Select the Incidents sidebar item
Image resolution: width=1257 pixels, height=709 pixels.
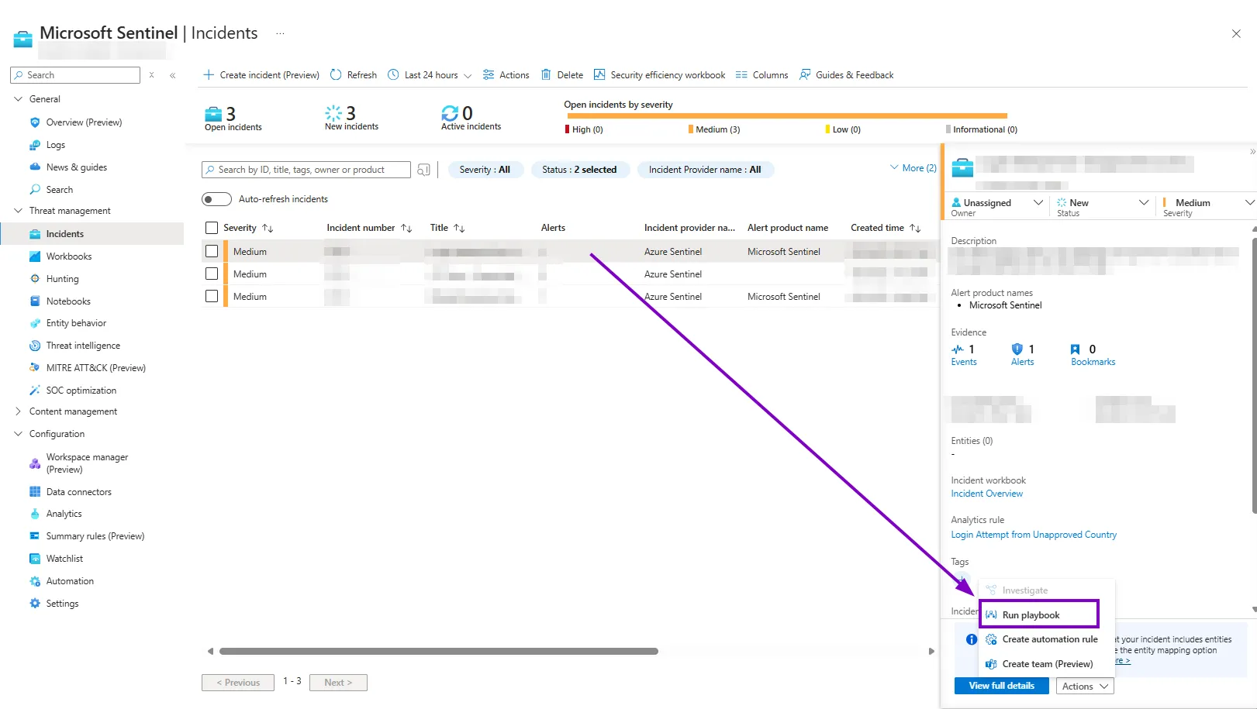[x=92, y=234]
